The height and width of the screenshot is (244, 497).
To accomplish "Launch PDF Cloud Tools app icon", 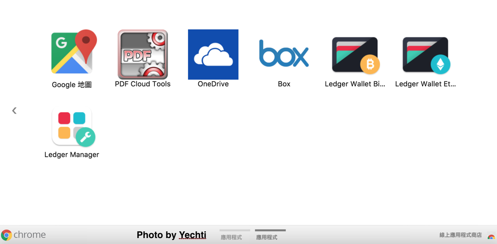I will click(143, 54).
